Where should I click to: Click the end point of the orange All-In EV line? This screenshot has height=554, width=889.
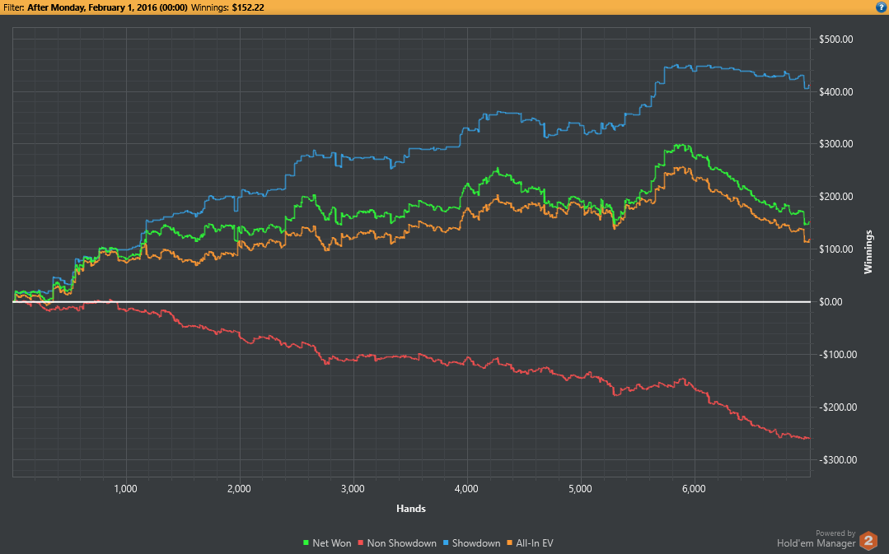[x=808, y=241]
